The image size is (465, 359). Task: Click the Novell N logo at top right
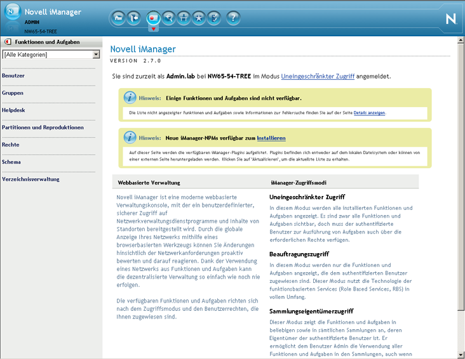(x=451, y=19)
